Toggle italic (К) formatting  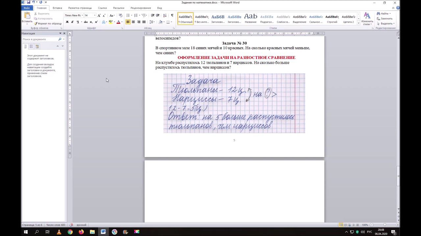[72, 22]
